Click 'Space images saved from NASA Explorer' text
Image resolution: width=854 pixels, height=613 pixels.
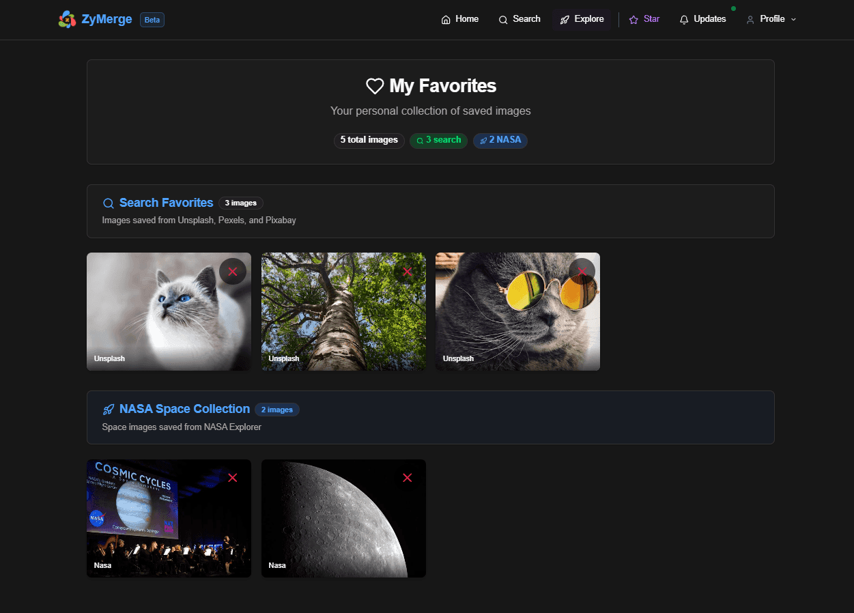[182, 427]
